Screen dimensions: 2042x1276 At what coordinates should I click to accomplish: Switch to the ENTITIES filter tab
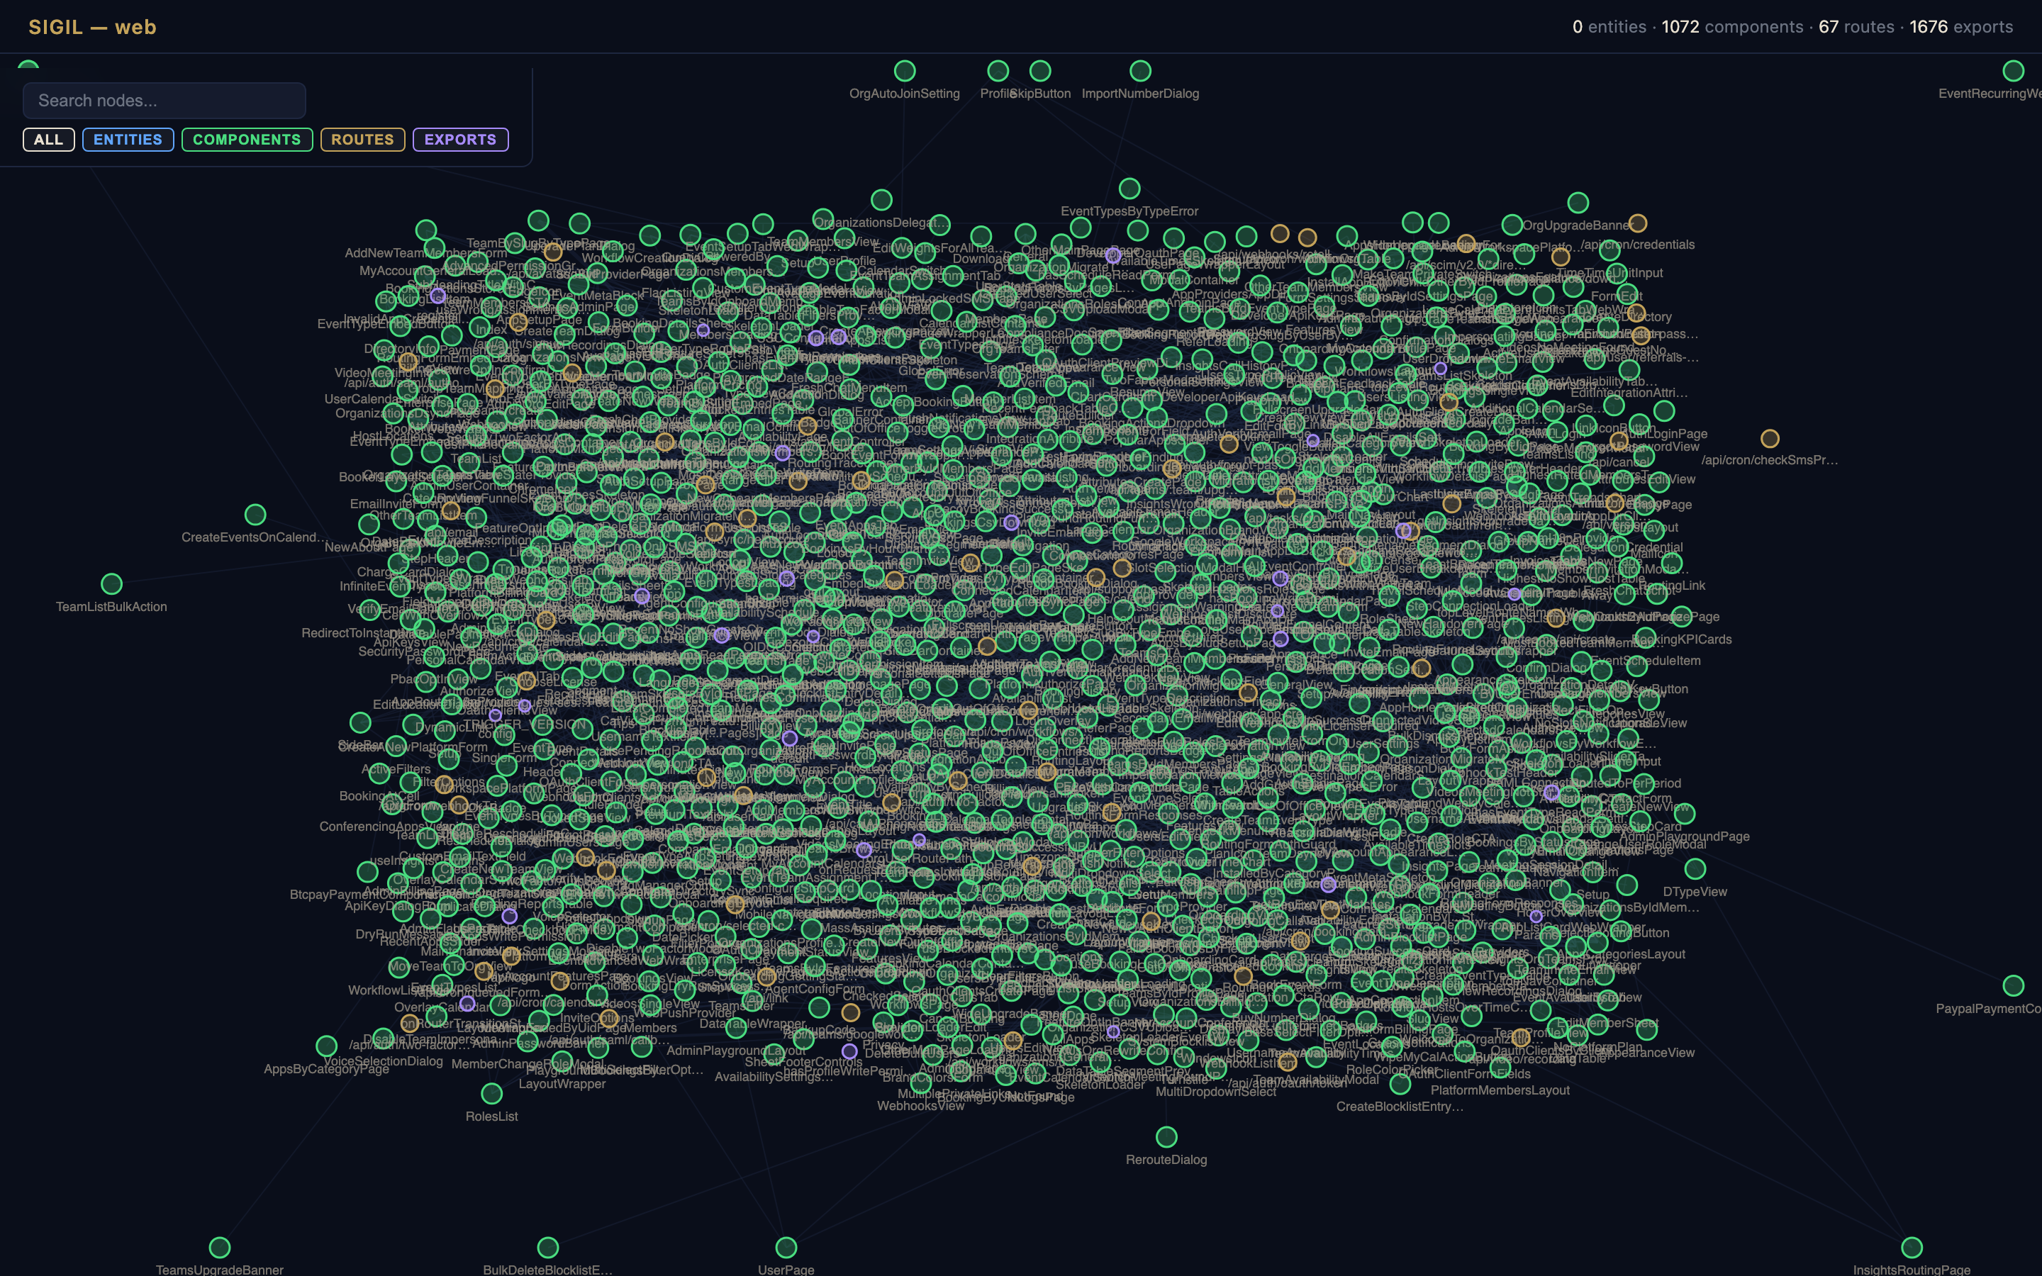[128, 139]
